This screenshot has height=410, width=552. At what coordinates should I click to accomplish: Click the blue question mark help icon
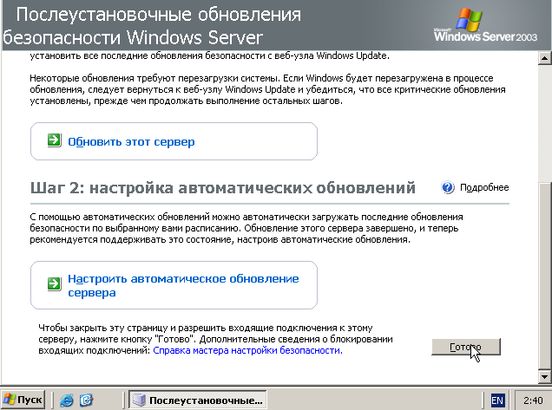(448, 187)
